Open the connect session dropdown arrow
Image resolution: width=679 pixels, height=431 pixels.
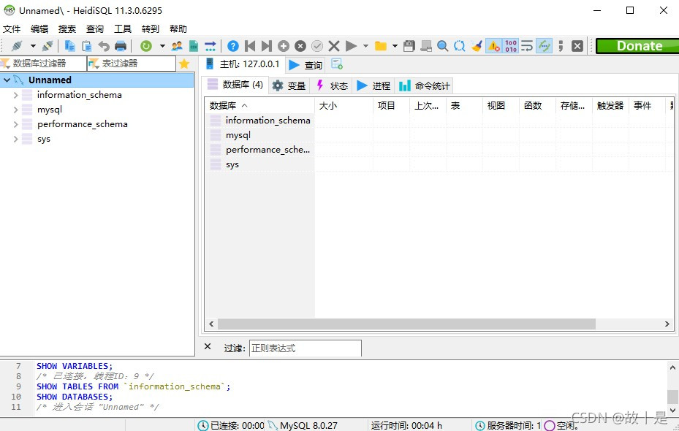pyautogui.click(x=33, y=46)
